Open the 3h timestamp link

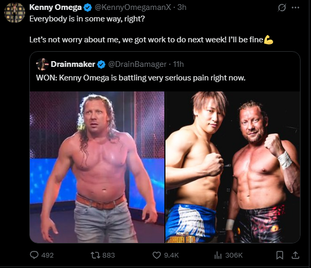point(182,7)
